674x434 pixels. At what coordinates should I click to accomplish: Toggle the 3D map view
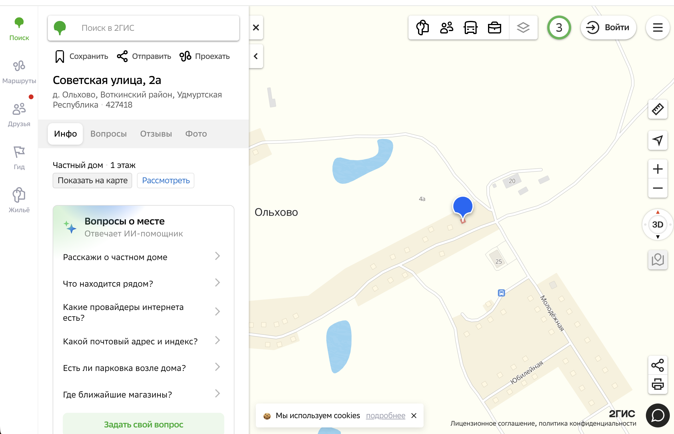(658, 224)
